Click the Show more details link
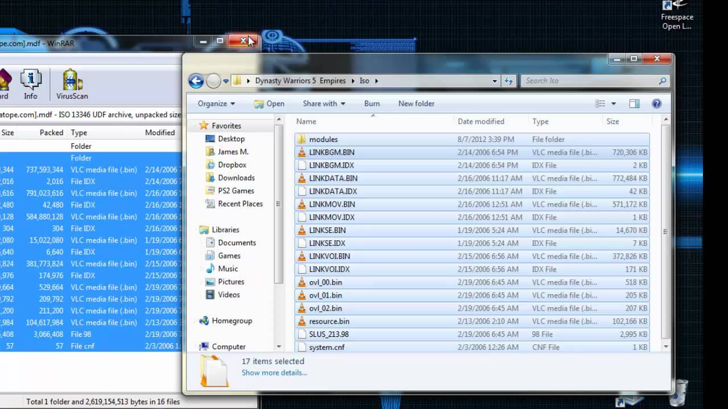This screenshot has width=728, height=409. (274, 373)
